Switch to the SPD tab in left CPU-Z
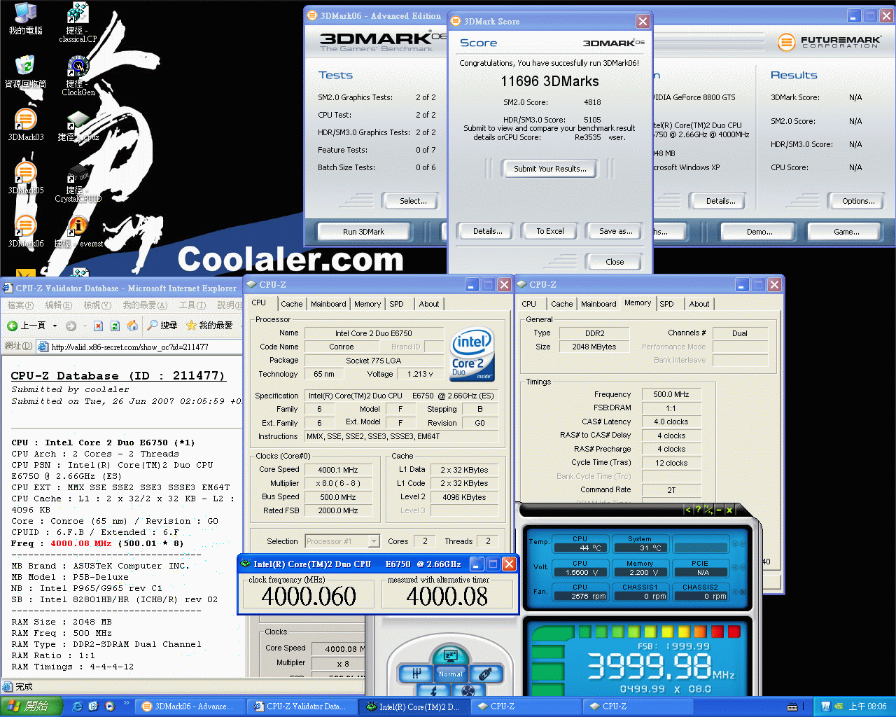The image size is (896, 717). [396, 304]
